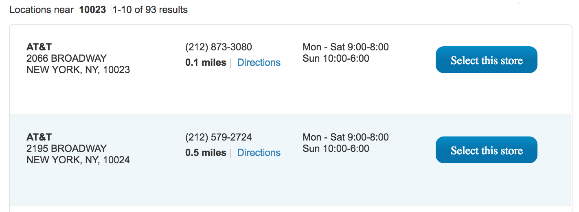Click AT&T name above 2066 Broadway
Viewport: 579px width, 212px height.
pyautogui.click(x=39, y=47)
